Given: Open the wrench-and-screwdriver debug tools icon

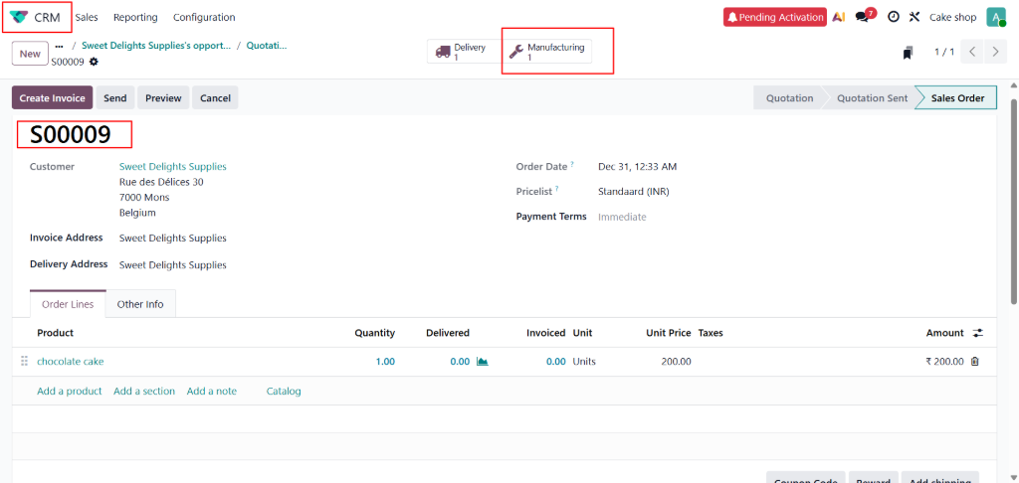Looking at the screenshot, I should (x=914, y=17).
